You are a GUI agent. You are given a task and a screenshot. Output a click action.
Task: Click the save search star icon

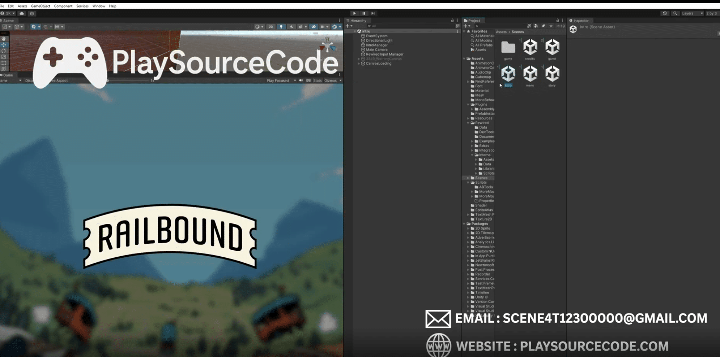(x=551, y=26)
